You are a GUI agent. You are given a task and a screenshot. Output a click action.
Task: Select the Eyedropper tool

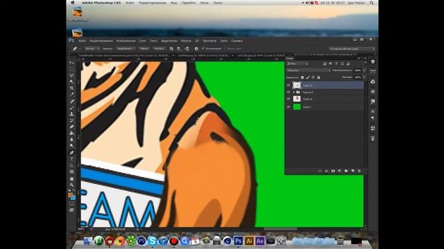[x=71, y=95]
